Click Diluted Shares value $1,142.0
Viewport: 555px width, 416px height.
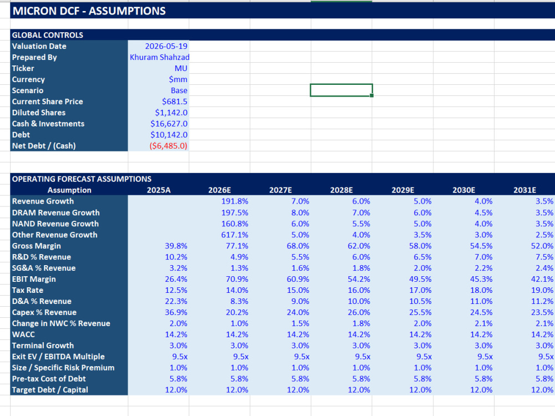[x=171, y=113]
